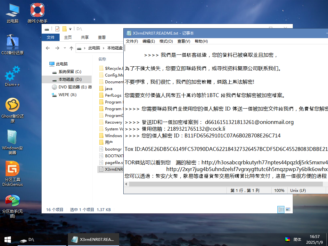Click the 简体 input method indicator
328x246 pixels.
click(x=297, y=240)
